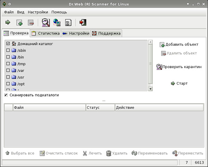Switch to the Поддержка tab
Screen dimensions: 208x167
click(106, 33)
